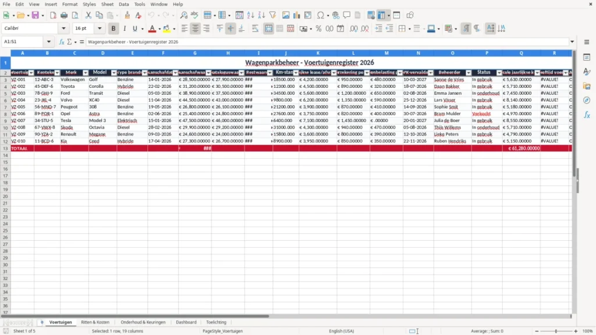Viewport: 596px width, 335px height.
Task: Apply AutoFilter funnel icon
Action: click(x=272, y=15)
